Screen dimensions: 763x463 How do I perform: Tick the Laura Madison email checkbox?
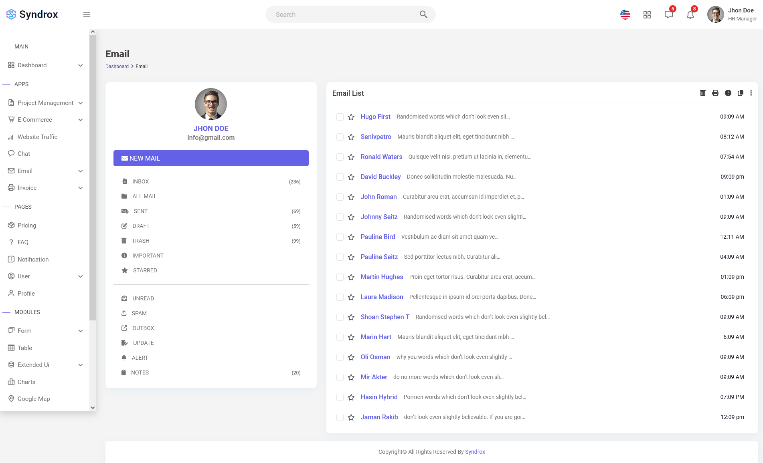click(x=340, y=297)
